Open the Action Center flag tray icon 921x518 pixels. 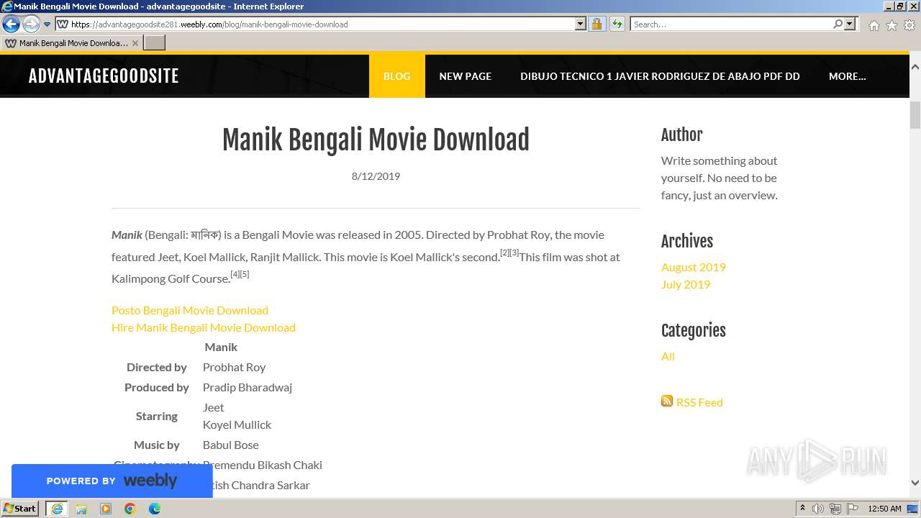coord(853,509)
